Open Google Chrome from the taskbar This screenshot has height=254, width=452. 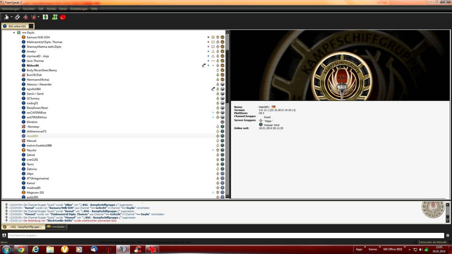tap(21, 249)
